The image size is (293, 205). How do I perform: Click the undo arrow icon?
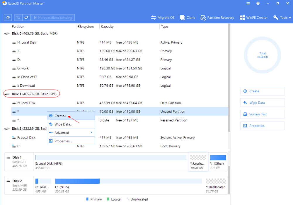click(18, 18)
